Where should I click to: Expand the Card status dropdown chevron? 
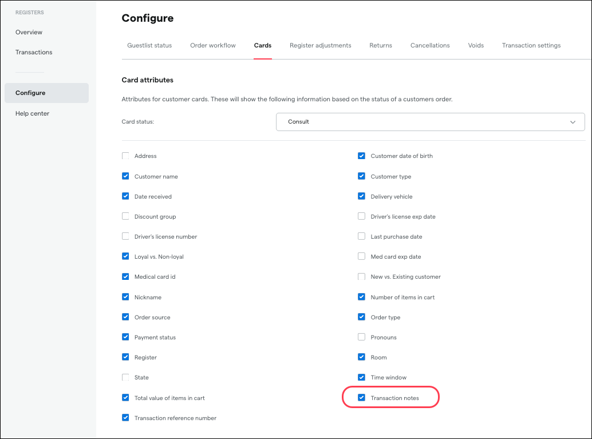(x=573, y=122)
